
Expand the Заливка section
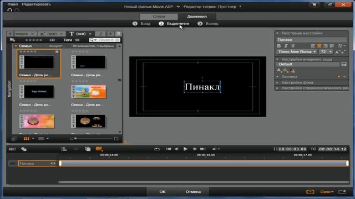277,77
